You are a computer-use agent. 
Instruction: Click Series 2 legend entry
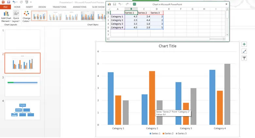(x=168, y=133)
